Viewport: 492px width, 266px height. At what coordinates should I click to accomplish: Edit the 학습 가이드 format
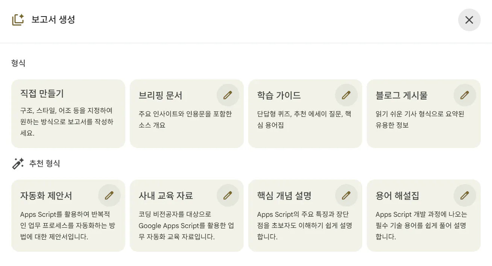tap(346, 95)
